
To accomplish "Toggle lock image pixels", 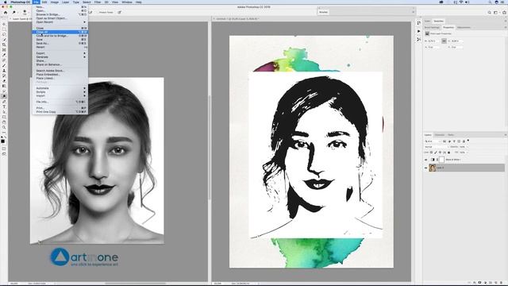I will tap(436, 152).
